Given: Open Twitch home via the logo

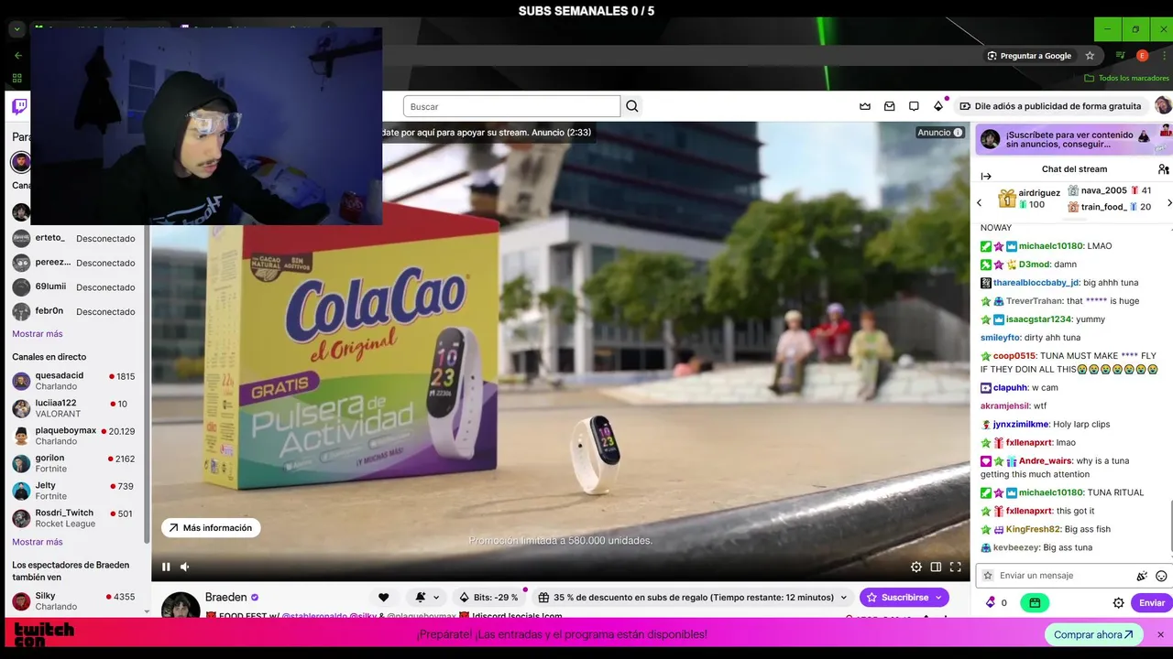Looking at the screenshot, I should click(19, 107).
